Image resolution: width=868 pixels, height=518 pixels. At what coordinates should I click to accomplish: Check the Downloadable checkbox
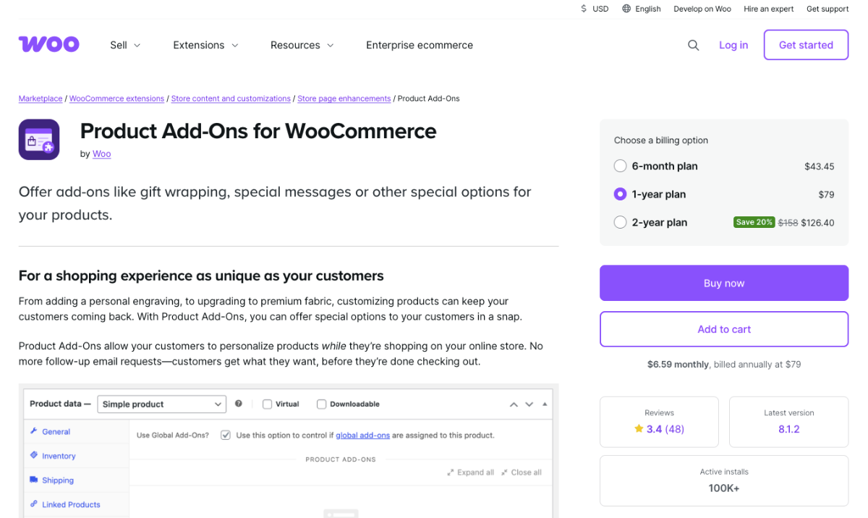tap(321, 404)
